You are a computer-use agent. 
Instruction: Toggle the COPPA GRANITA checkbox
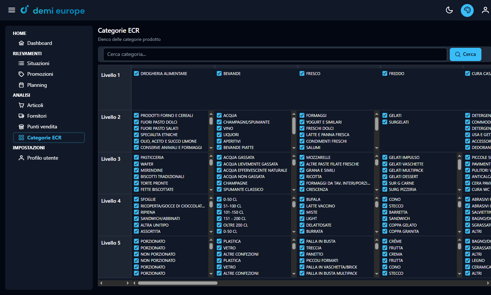click(x=385, y=231)
